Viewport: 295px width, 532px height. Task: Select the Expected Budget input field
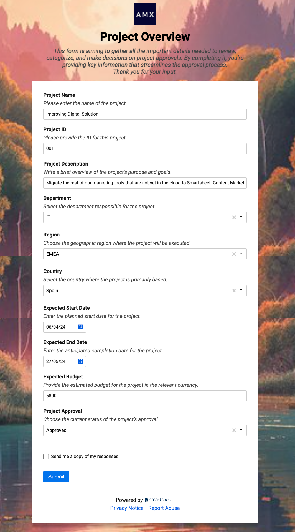[x=145, y=396]
